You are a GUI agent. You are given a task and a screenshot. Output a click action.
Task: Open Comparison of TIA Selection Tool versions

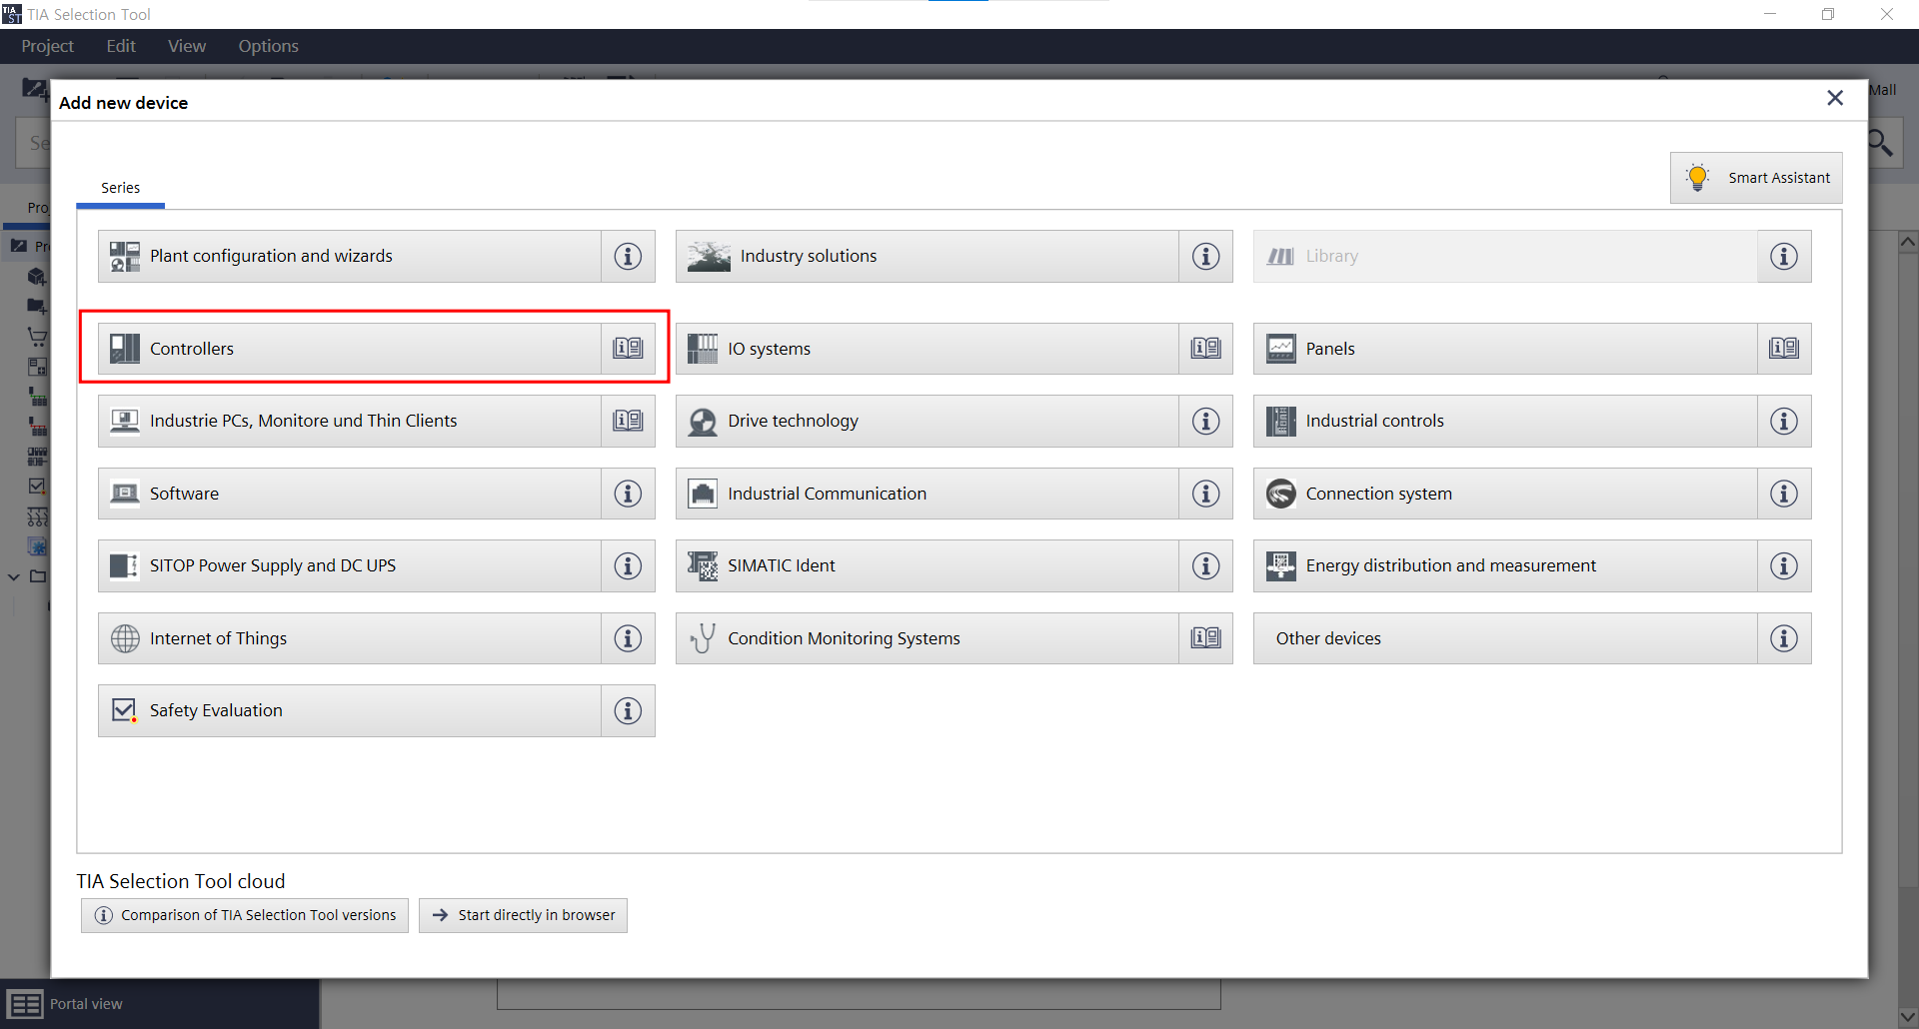pos(245,915)
